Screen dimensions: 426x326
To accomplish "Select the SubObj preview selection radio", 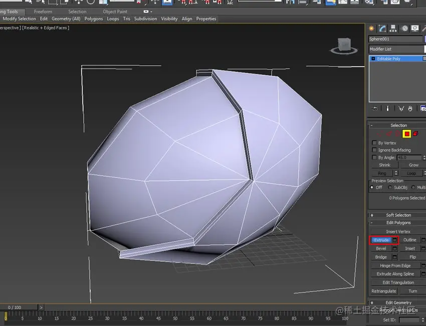I will tap(390, 188).
